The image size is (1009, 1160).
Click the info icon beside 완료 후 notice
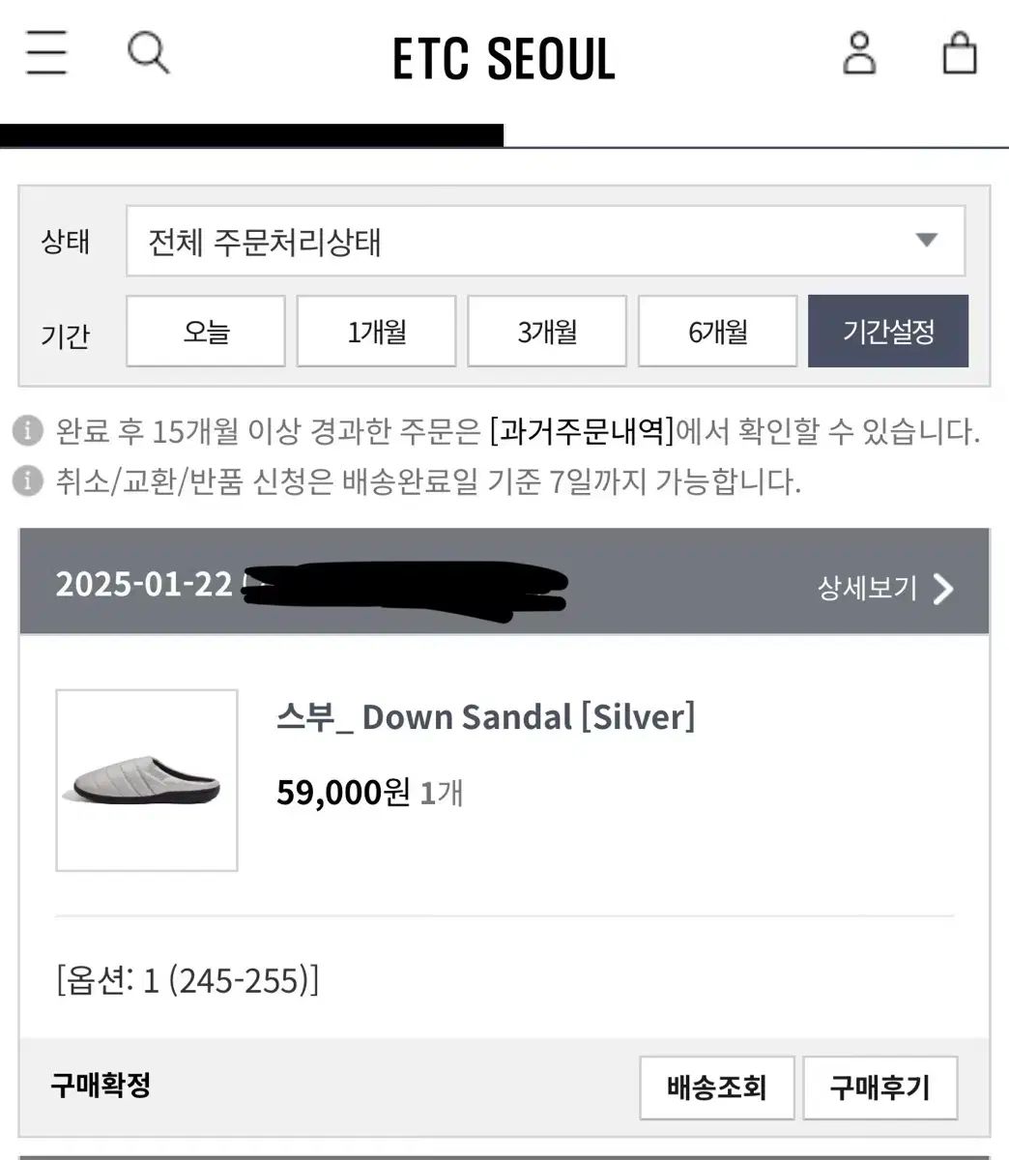[x=28, y=431]
